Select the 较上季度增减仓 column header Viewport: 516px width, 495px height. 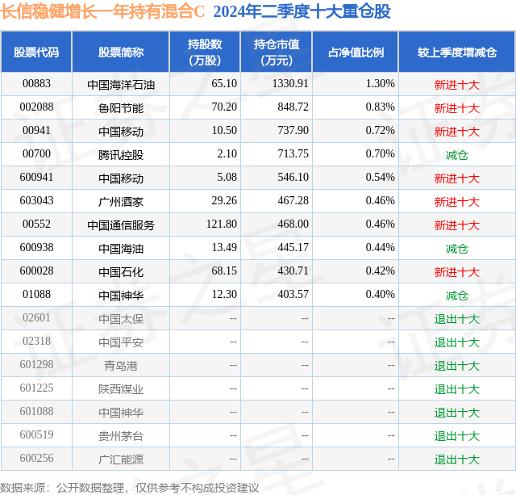tap(457, 52)
